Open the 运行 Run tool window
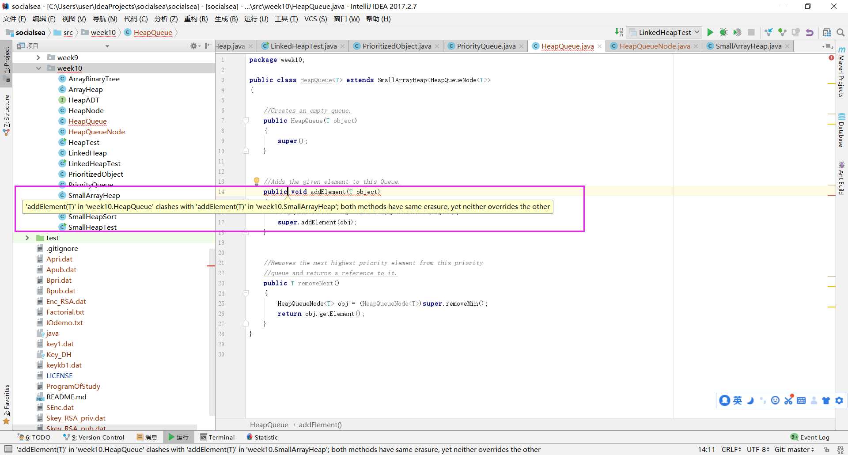 point(178,437)
